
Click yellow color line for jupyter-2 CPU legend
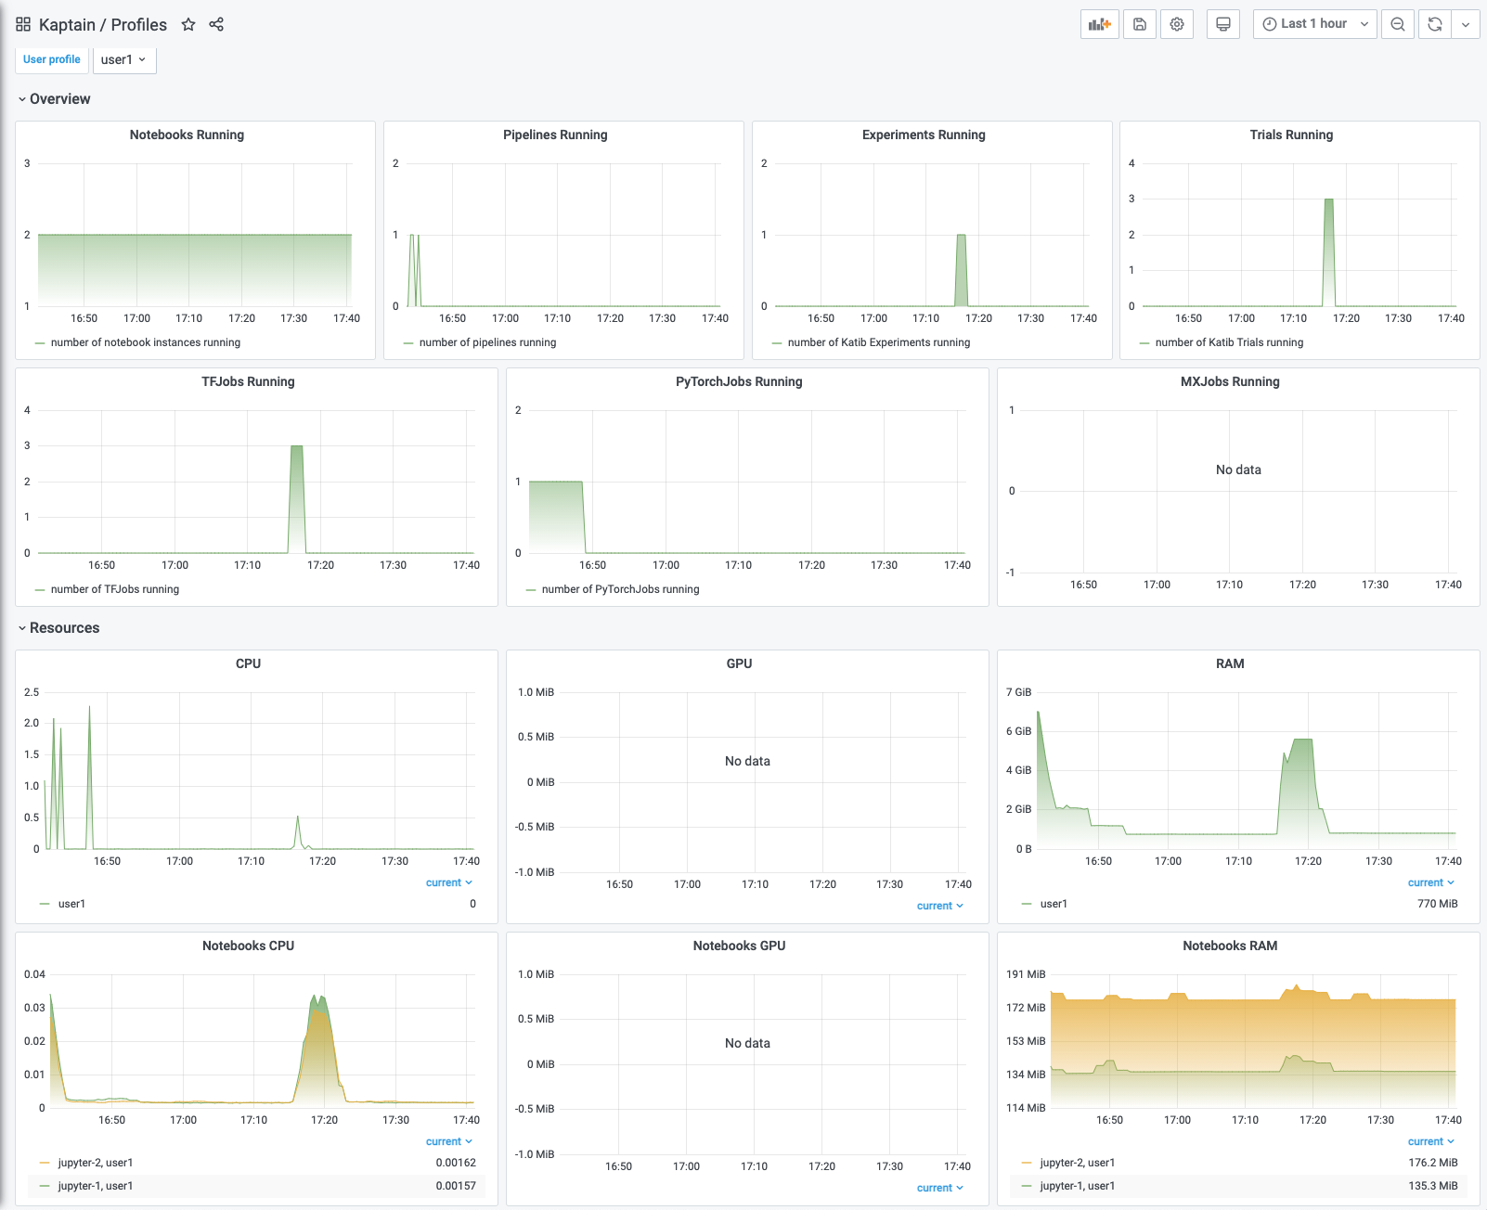click(x=45, y=1163)
